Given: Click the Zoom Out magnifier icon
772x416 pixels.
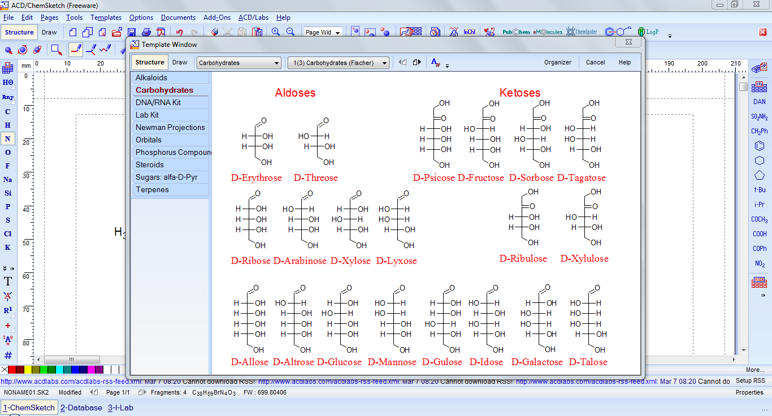Looking at the screenshot, I should tap(290, 32).
